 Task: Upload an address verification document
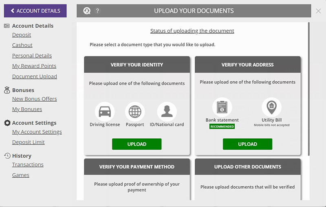[x=247, y=144]
